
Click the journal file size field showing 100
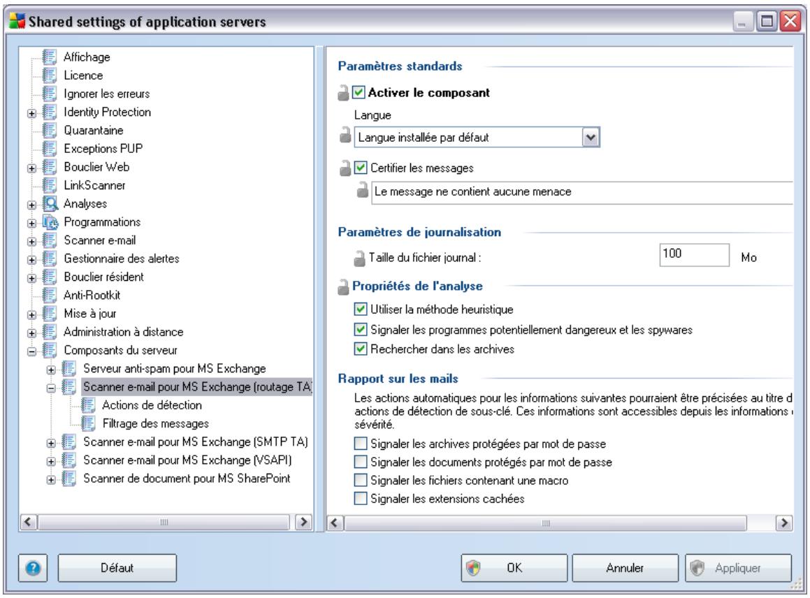point(694,255)
